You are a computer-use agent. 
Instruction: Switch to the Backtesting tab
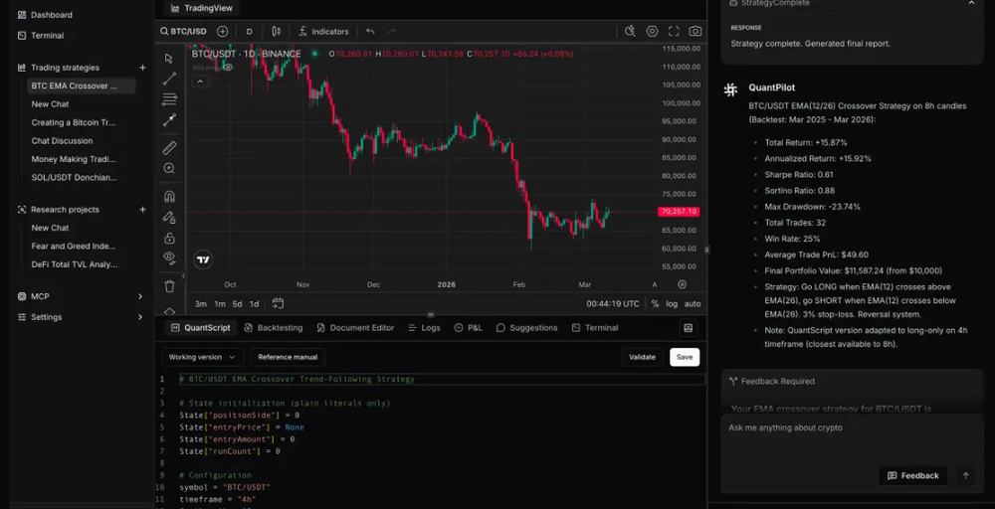[274, 328]
